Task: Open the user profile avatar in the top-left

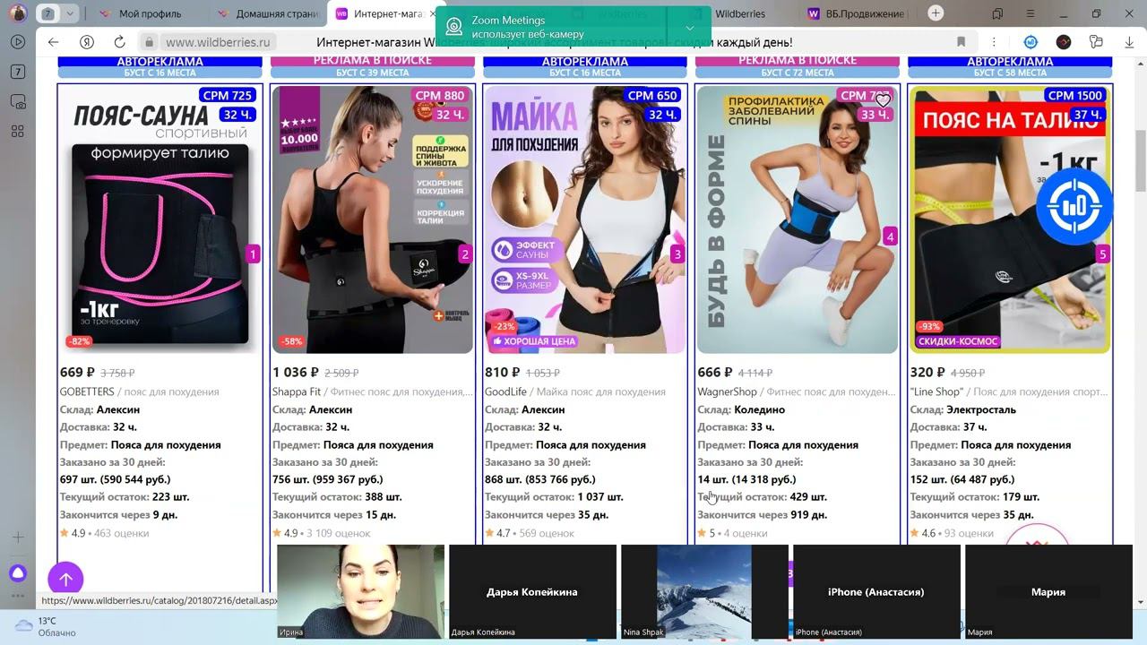Action: click(17, 13)
